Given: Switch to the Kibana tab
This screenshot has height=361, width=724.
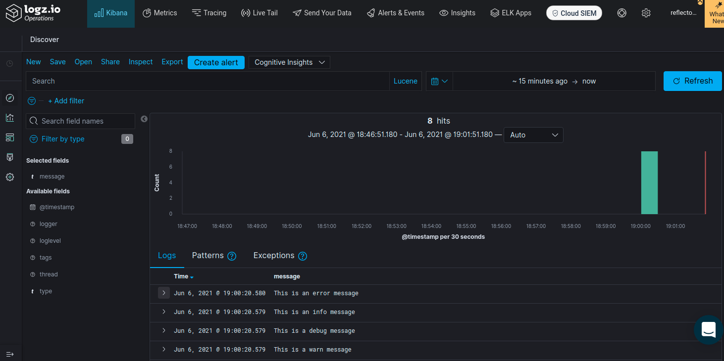Looking at the screenshot, I should (x=111, y=13).
